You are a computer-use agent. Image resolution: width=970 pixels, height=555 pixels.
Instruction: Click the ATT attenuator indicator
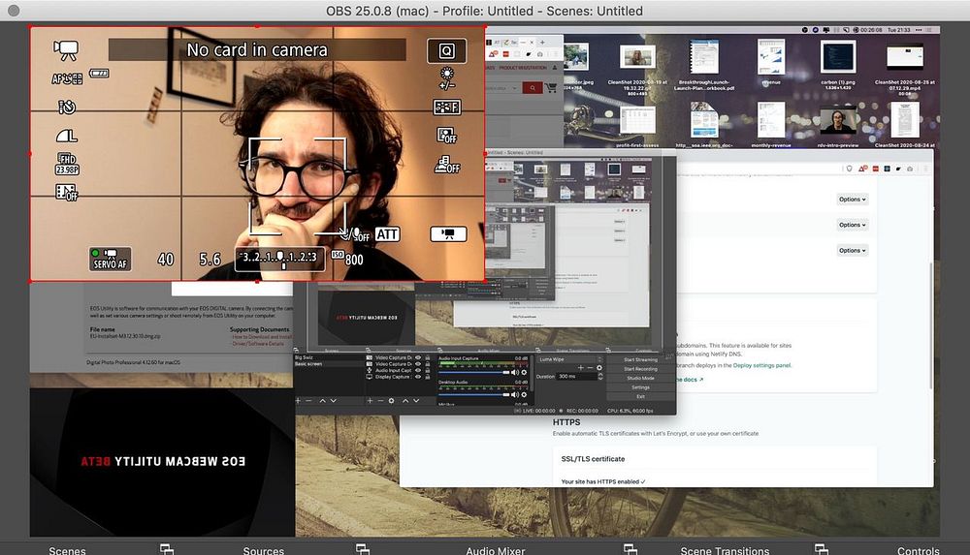coord(387,234)
